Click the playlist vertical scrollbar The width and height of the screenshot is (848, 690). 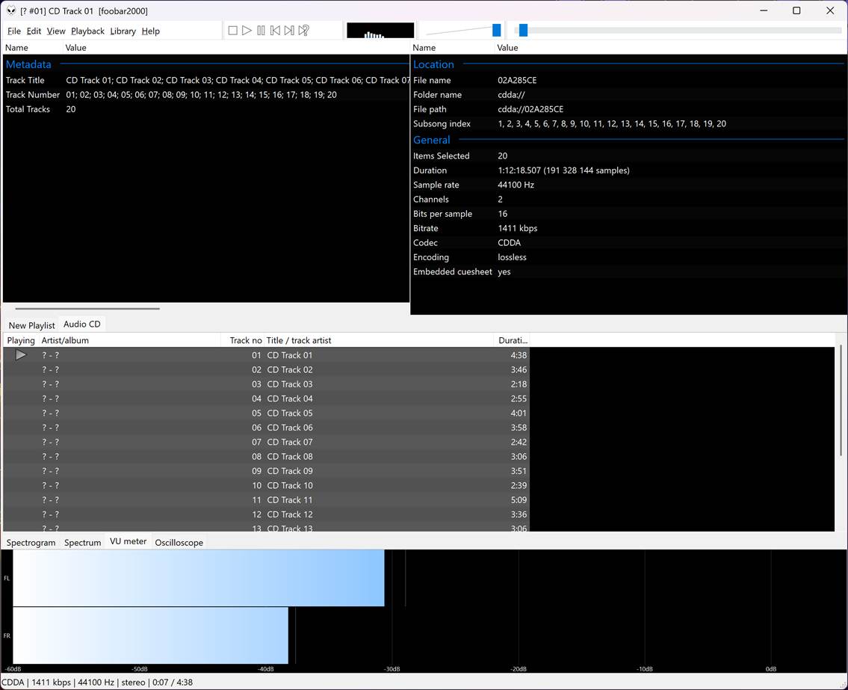(x=841, y=401)
